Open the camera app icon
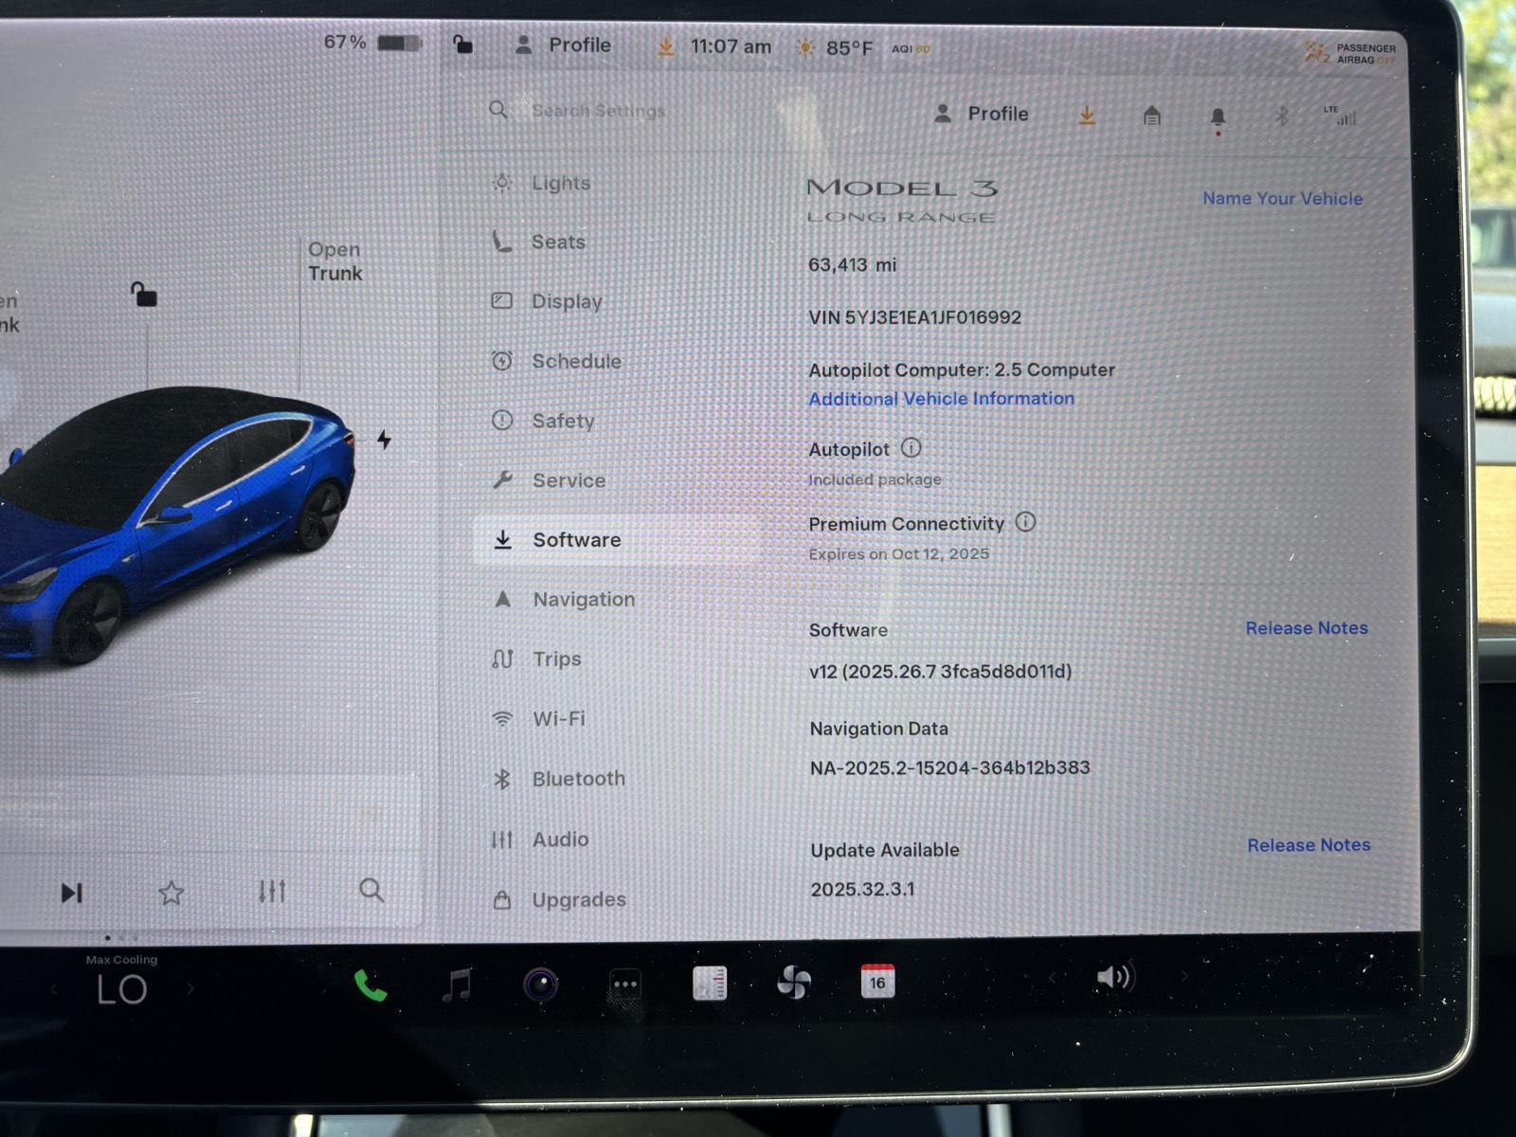1516x1137 pixels. coord(541,984)
